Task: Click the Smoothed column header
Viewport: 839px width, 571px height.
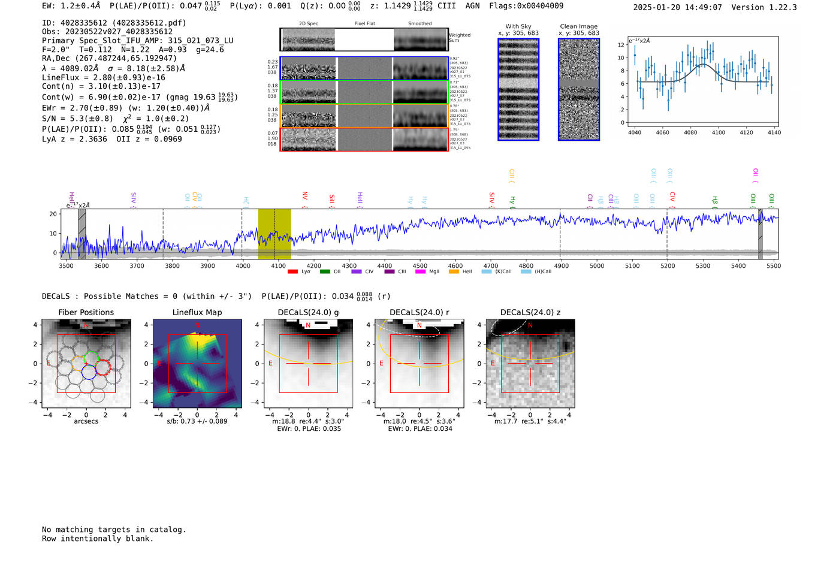Action: [x=419, y=24]
